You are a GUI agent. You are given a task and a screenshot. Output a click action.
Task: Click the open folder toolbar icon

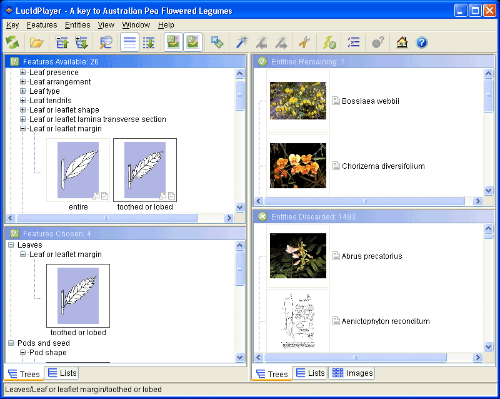[x=37, y=43]
